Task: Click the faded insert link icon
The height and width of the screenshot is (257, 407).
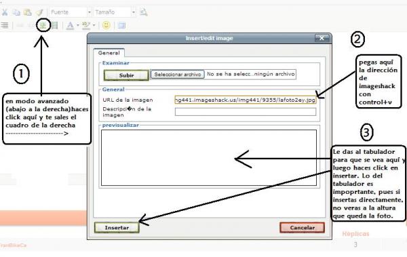Action: pyautogui.click(x=20, y=25)
